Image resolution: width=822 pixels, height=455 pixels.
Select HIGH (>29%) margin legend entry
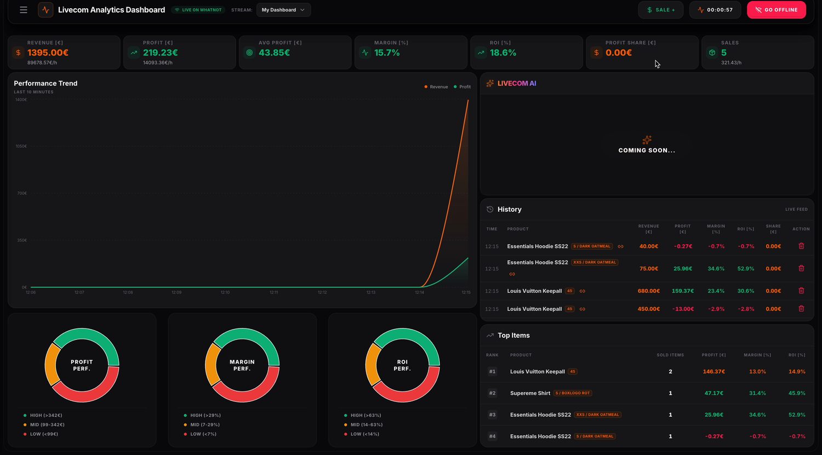click(x=202, y=415)
